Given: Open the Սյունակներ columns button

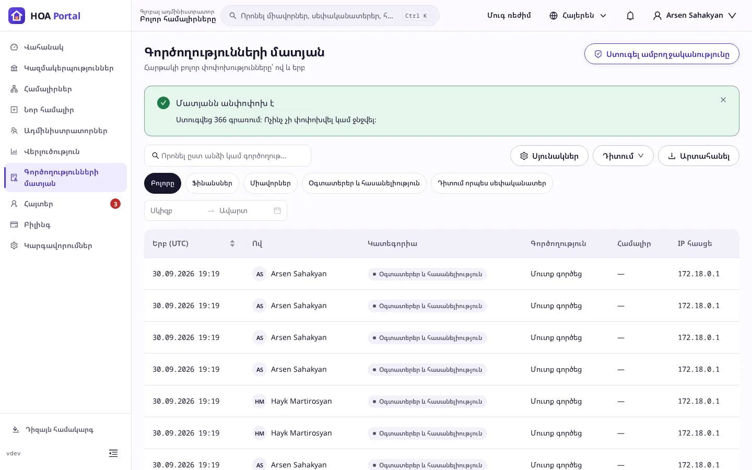Looking at the screenshot, I should click(x=549, y=156).
